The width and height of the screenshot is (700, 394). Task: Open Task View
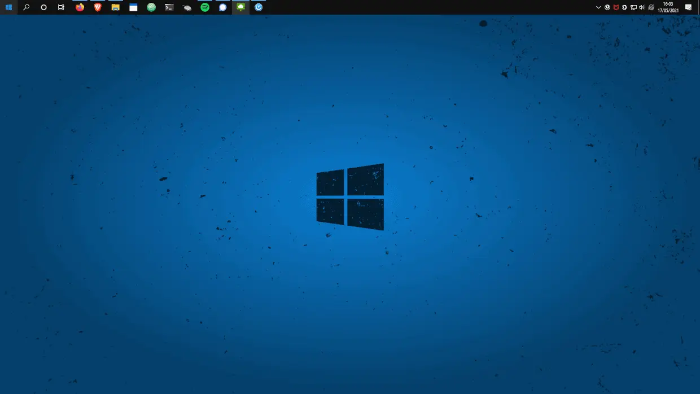point(61,7)
